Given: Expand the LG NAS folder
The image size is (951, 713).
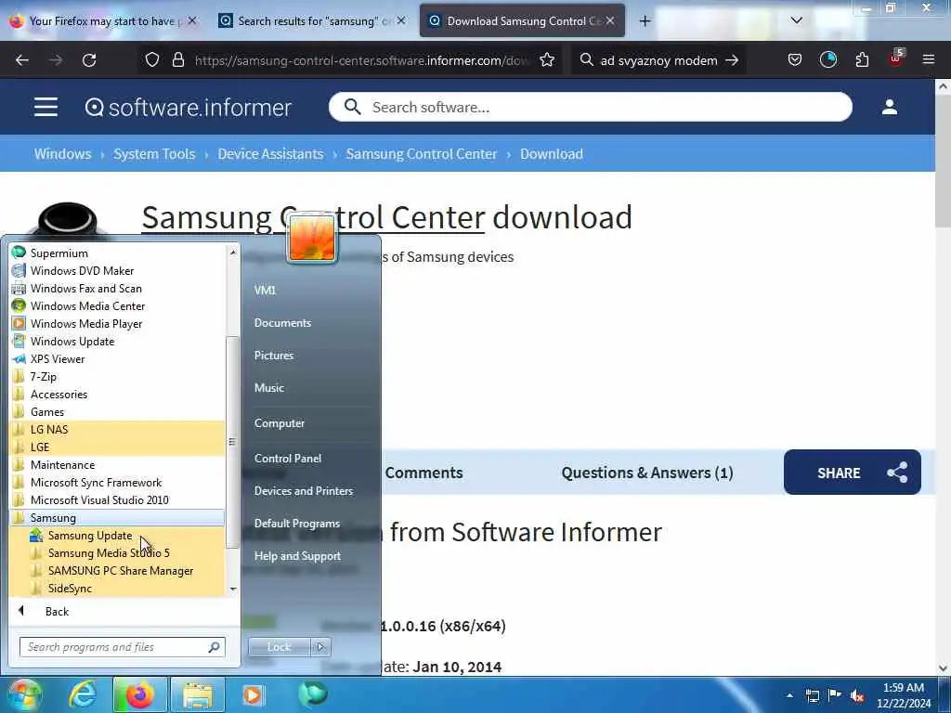Looking at the screenshot, I should tap(117, 429).
